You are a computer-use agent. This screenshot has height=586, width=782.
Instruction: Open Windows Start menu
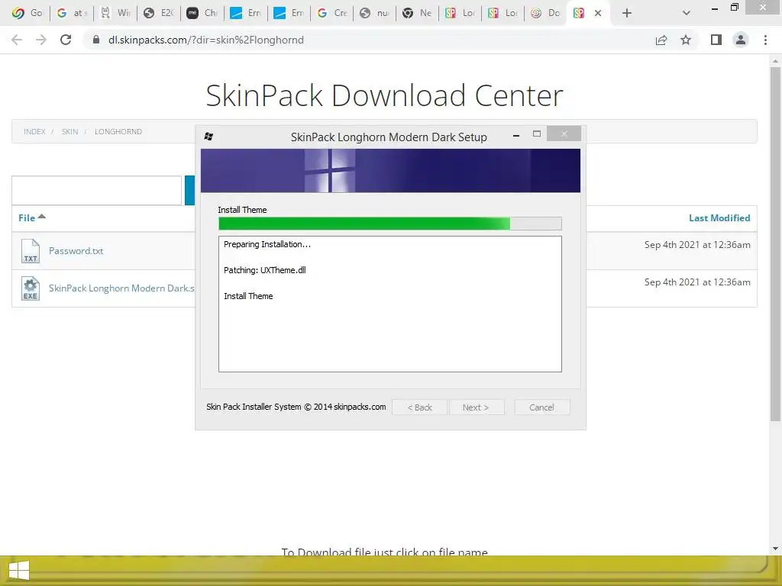pos(19,571)
